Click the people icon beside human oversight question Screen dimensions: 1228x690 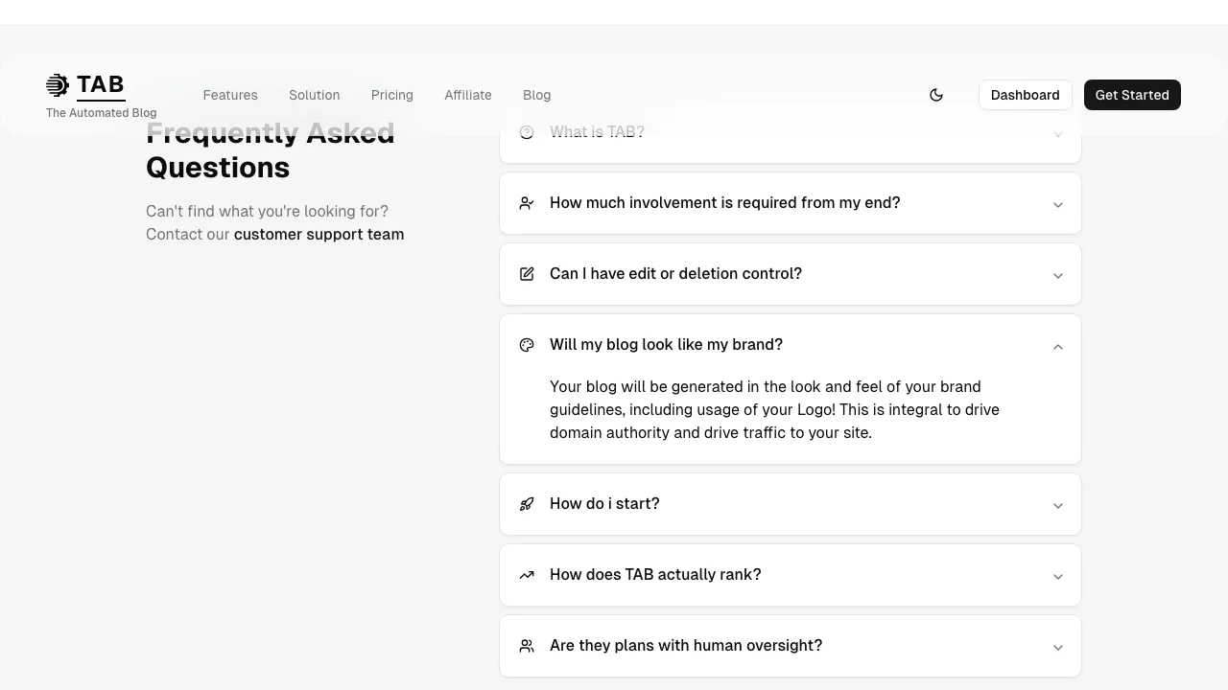click(x=526, y=646)
